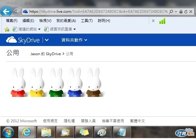
Task: Open the 網頁快訊圖庫 favorites link
Action: pyautogui.click(x=58, y=29)
